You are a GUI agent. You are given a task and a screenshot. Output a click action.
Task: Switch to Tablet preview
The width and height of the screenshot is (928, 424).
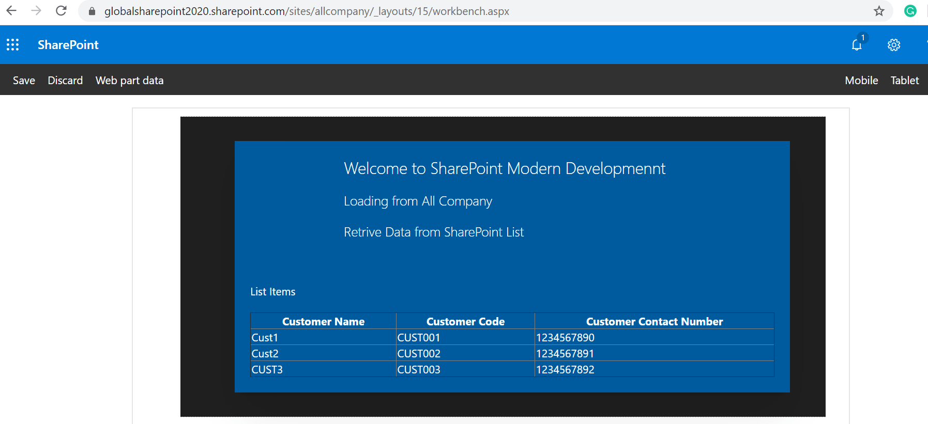[905, 81]
